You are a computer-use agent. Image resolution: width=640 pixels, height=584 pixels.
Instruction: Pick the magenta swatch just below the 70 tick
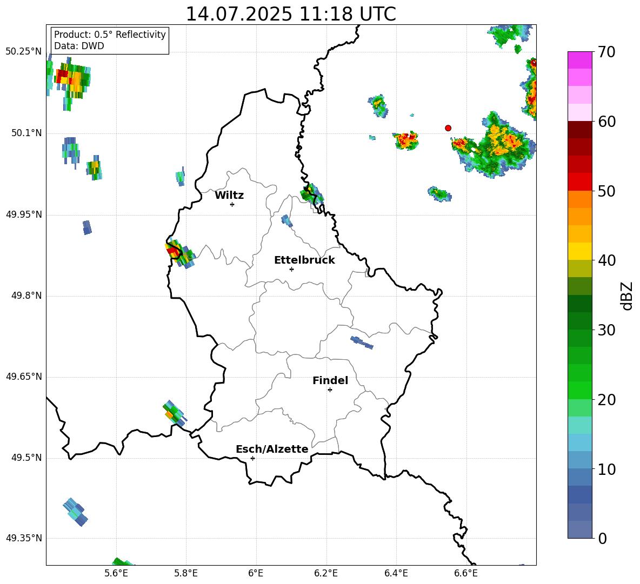click(x=579, y=61)
